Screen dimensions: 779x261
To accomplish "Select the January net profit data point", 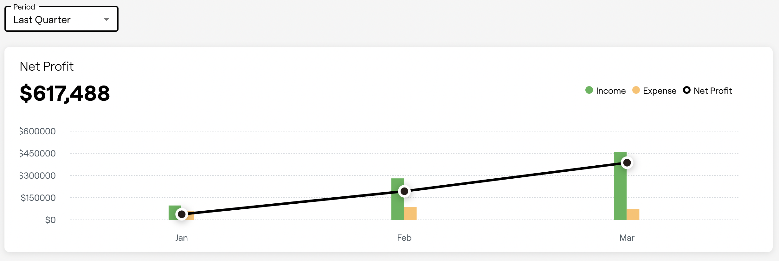I will click(x=182, y=214).
